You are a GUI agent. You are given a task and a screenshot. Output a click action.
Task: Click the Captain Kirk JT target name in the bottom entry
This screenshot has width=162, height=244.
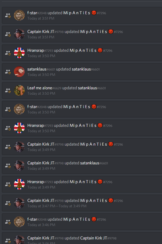[x=94, y=238]
